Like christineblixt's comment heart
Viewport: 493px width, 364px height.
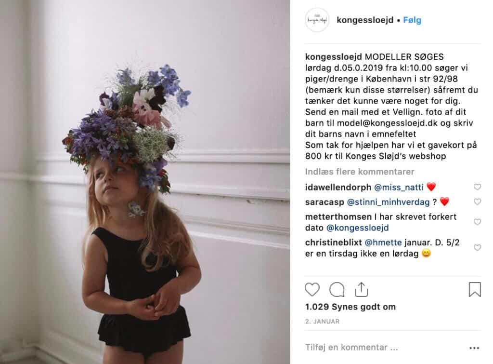pos(477,247)
